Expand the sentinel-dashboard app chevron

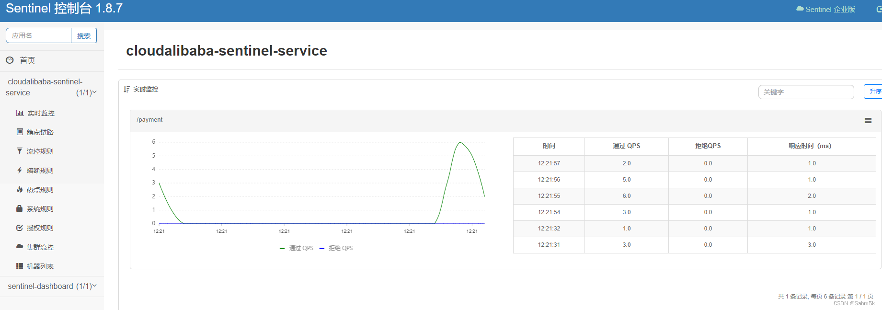click(94, 286)
